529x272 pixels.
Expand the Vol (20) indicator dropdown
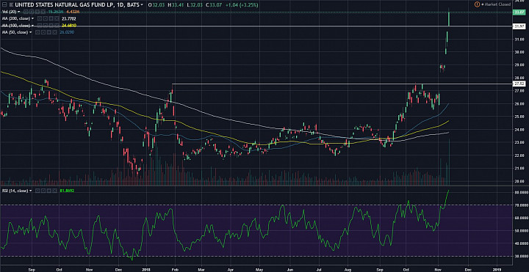(18, 12)
